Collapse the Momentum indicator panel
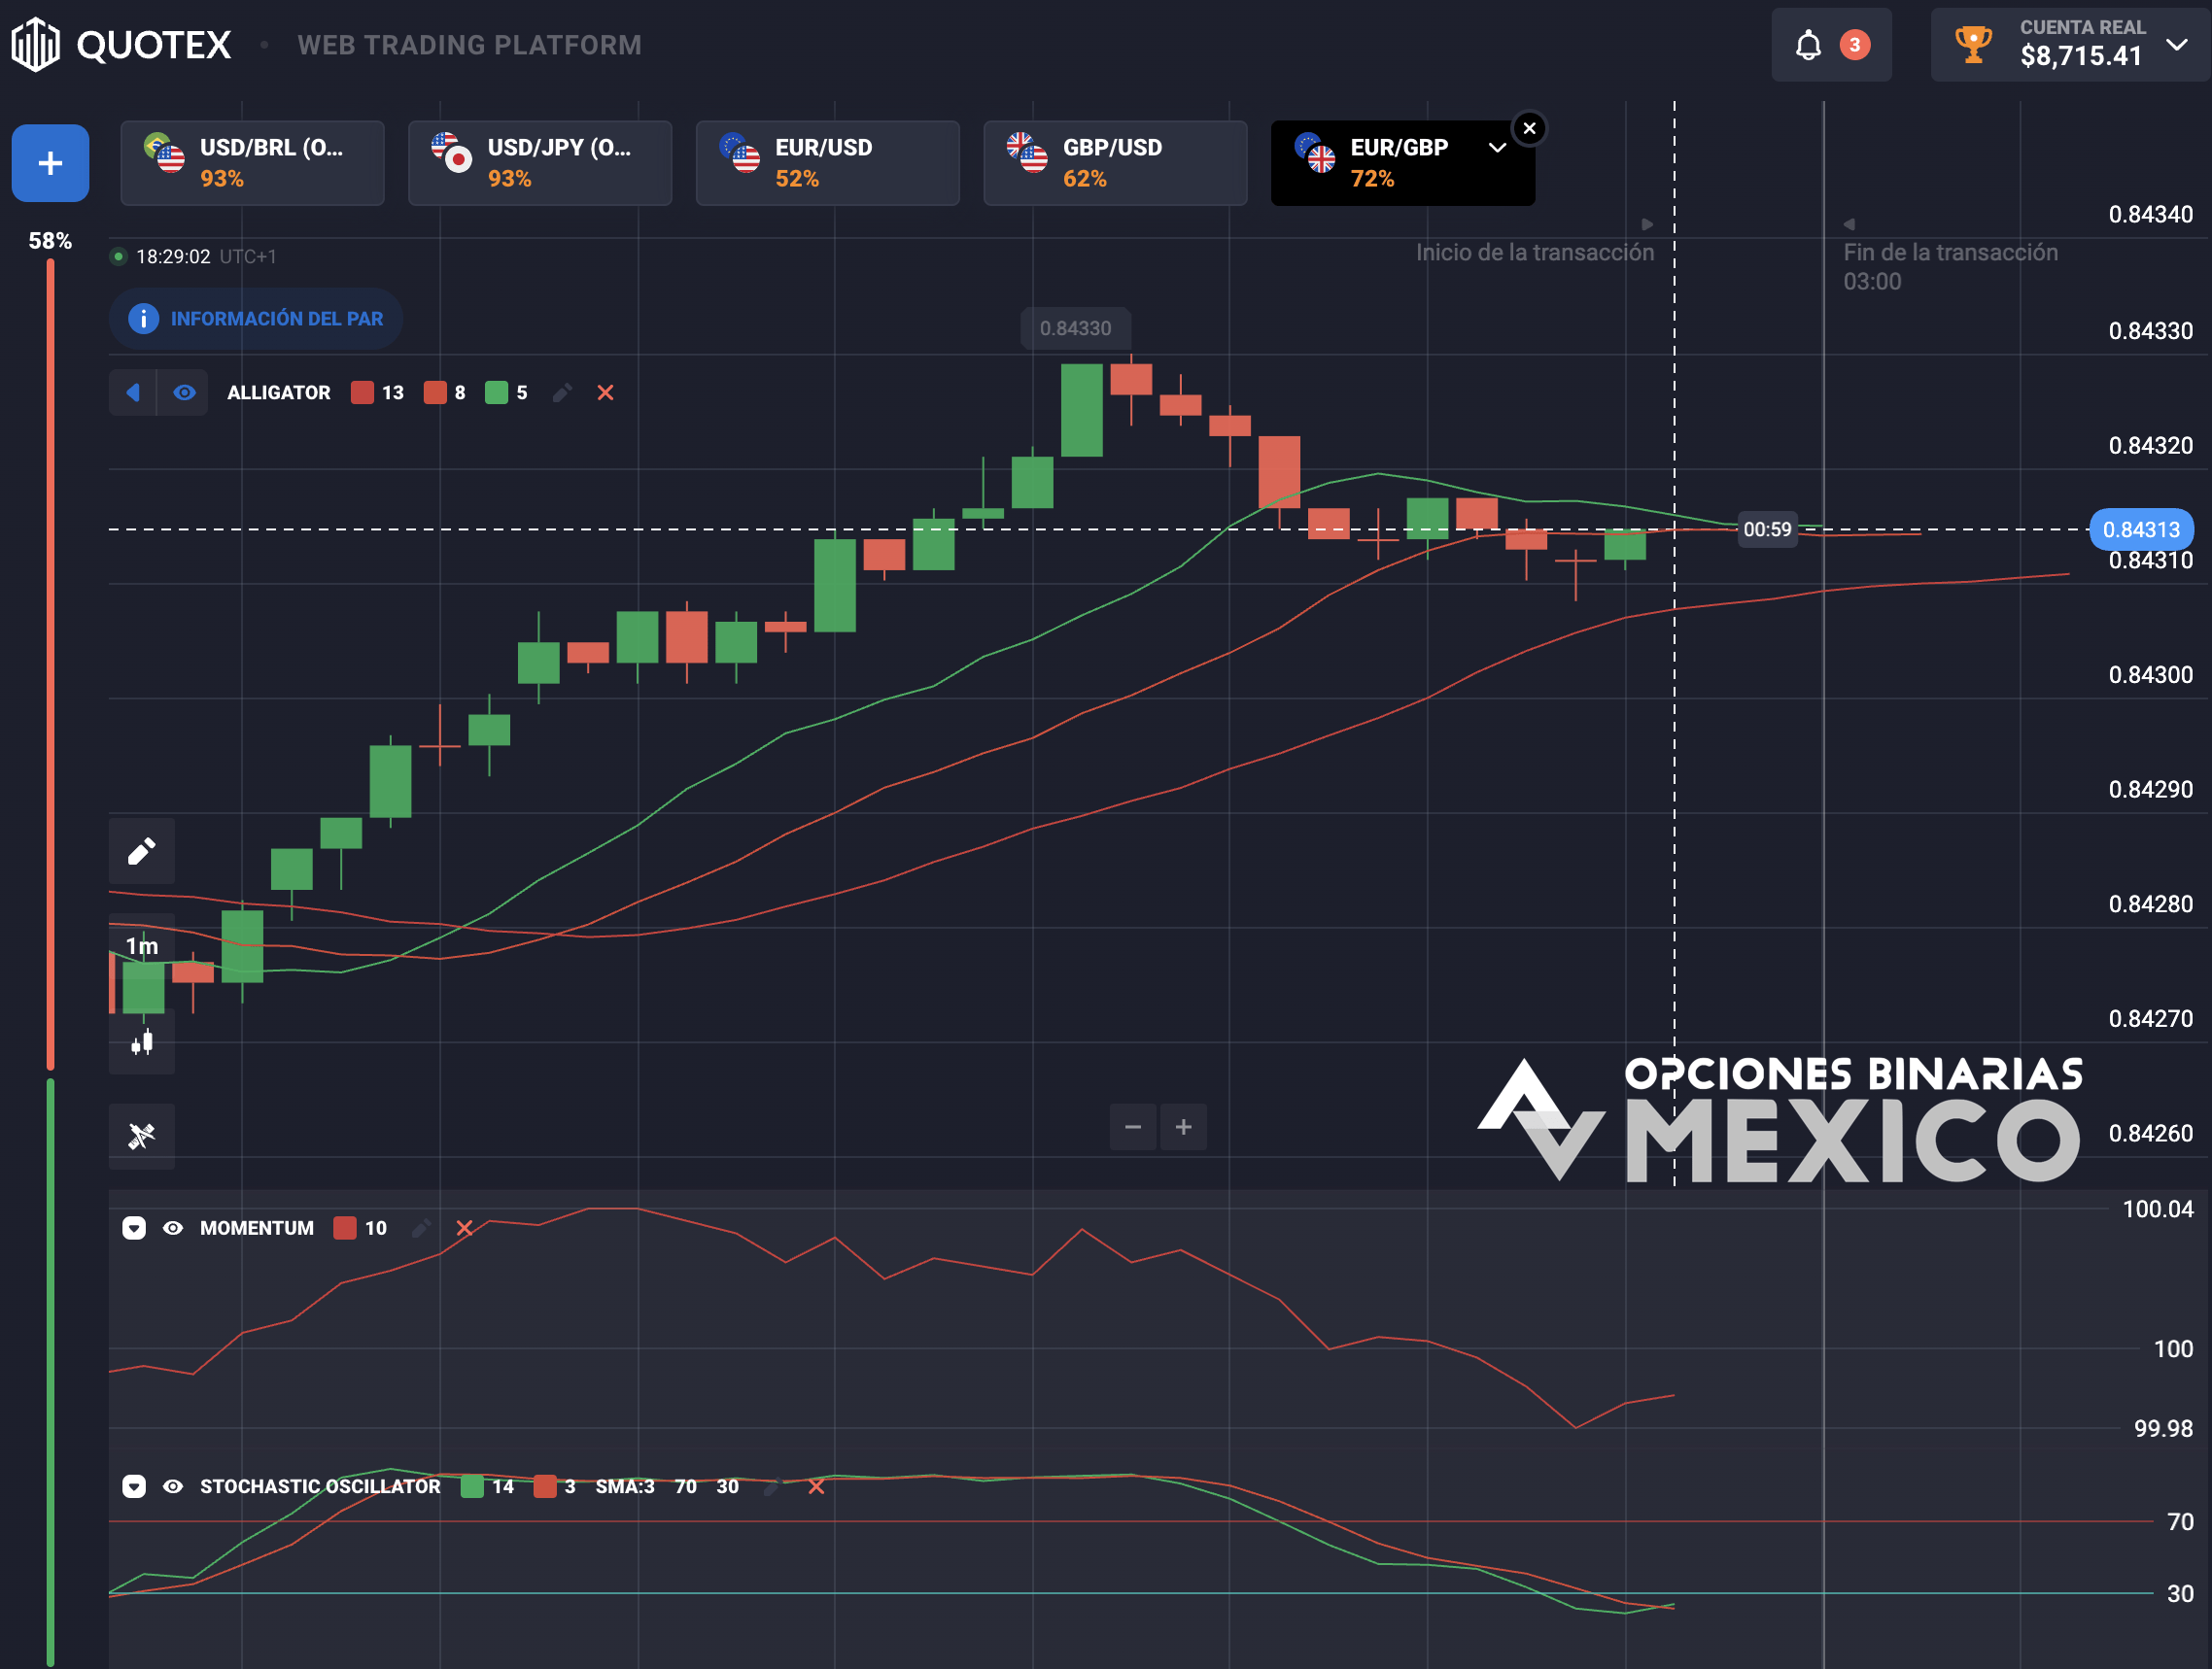 coord(134,1228)
